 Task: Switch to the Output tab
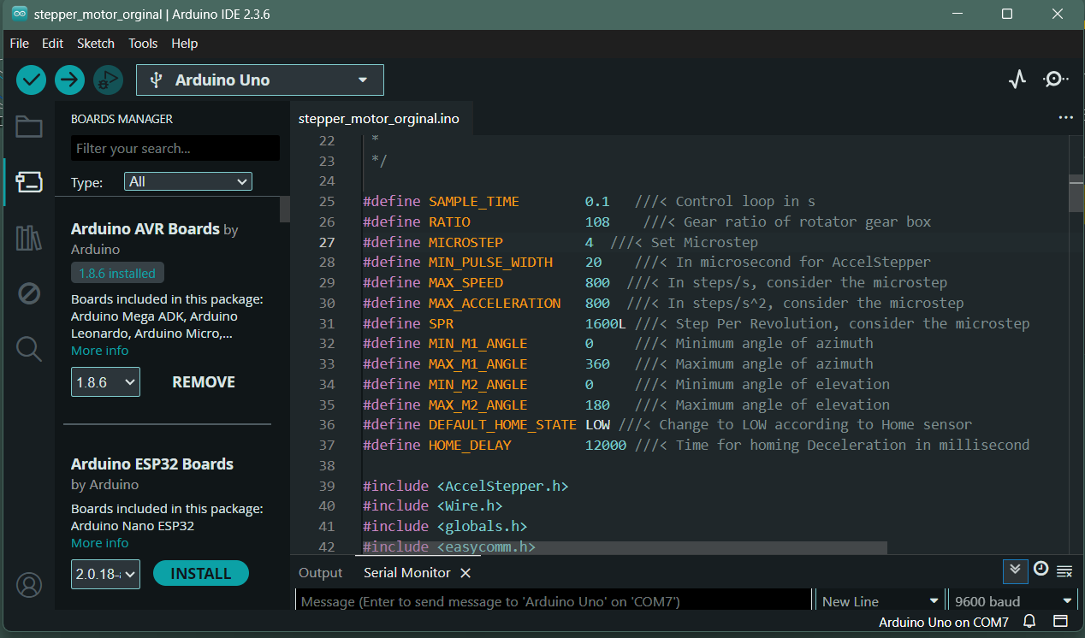pos(320,573)
